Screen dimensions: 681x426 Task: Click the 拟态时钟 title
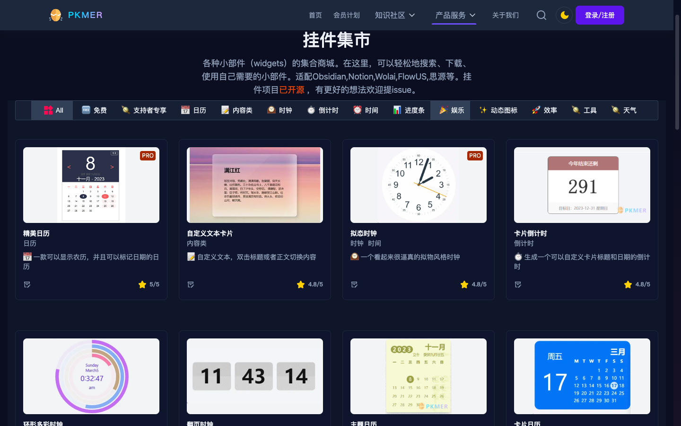364,233
